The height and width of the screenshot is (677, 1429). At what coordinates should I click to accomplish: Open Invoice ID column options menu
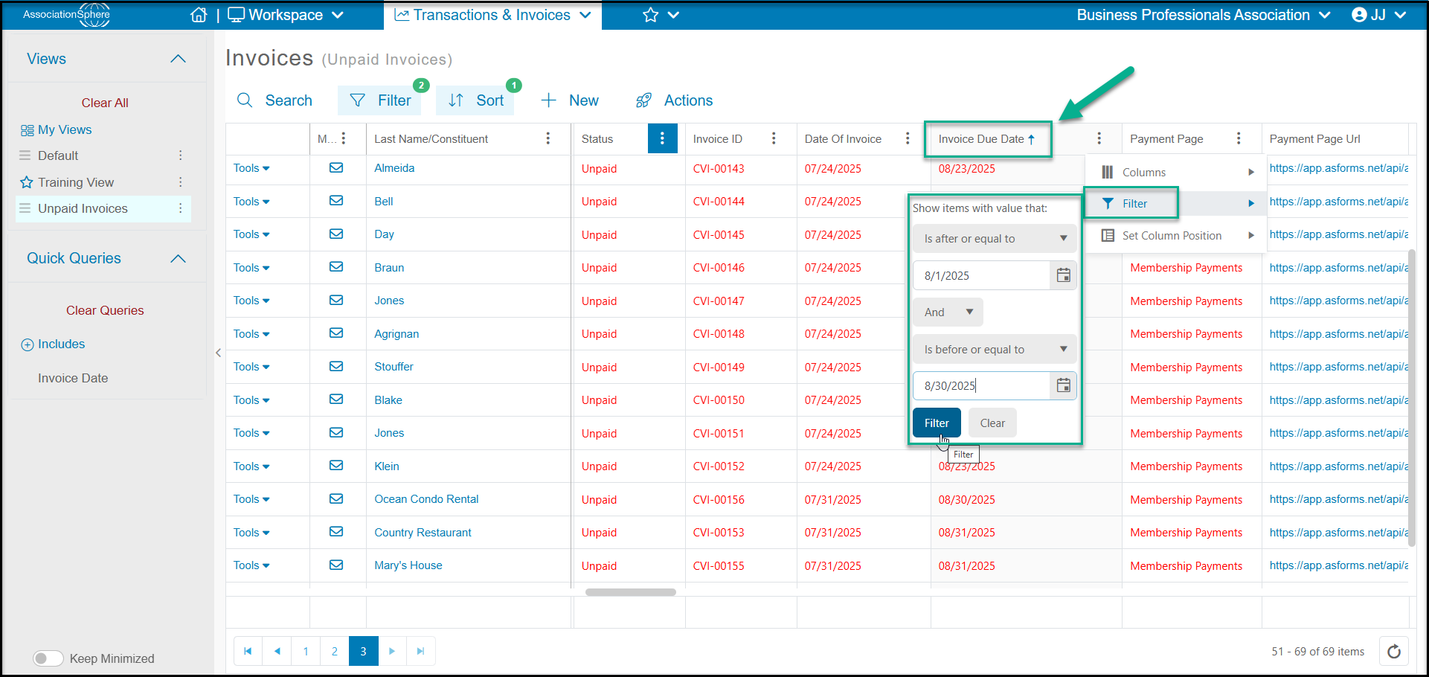tap(774, 138)
